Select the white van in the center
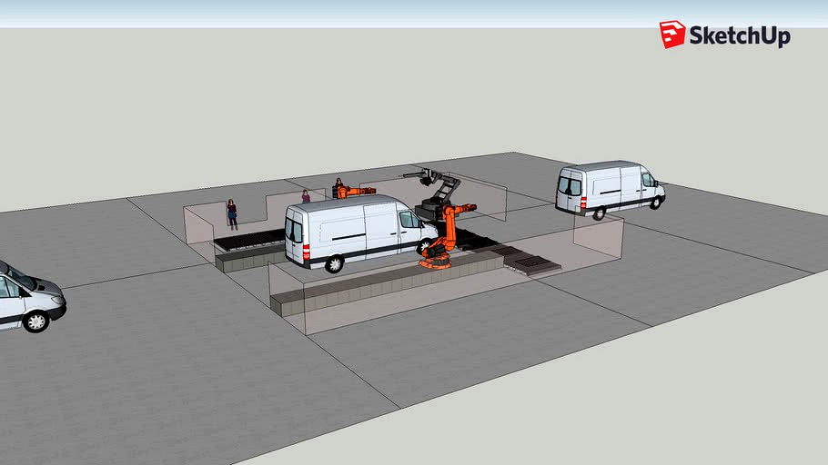Screen dimensions: 828x465 click(360, 232)
